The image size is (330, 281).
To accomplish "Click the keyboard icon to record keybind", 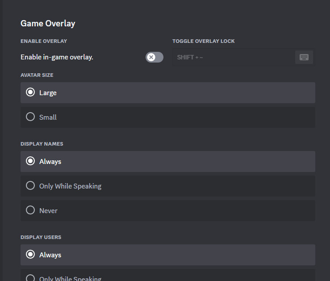I will 304,57.
